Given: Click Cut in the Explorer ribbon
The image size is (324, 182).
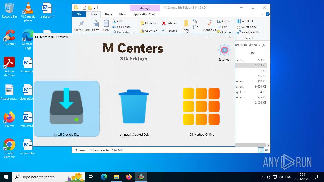Looking at the screenshot, I should [117, 21].
